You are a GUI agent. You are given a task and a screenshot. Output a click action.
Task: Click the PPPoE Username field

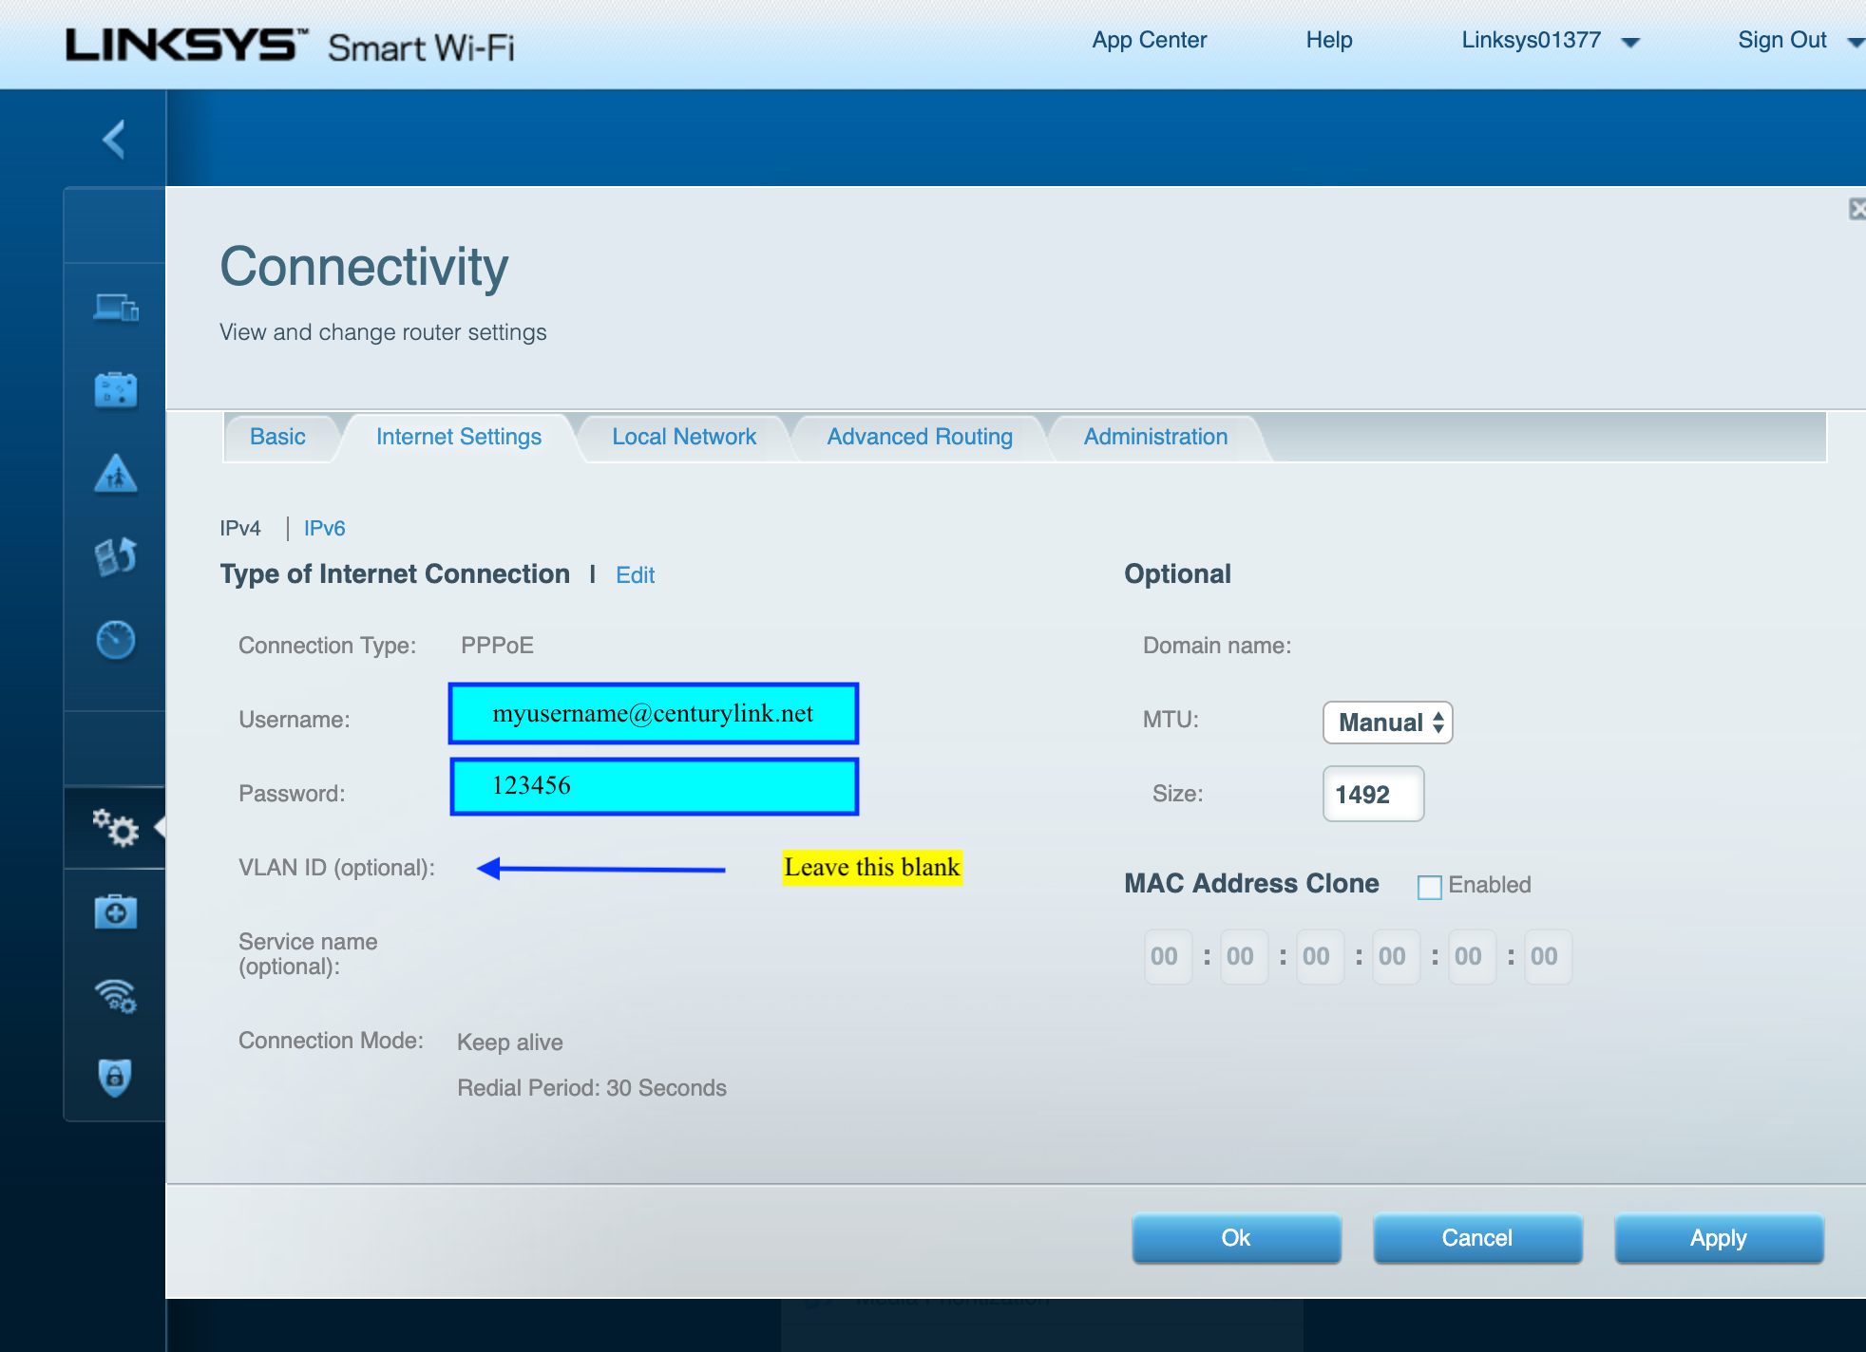653,713
